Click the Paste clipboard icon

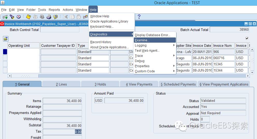(79, 17)
